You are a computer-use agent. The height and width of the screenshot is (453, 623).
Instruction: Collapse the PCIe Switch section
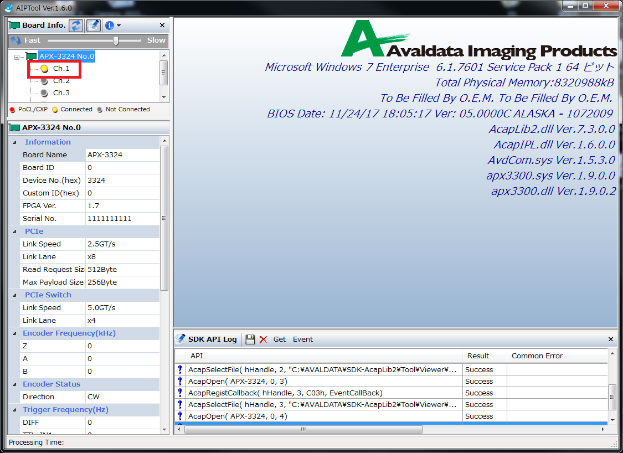point(15,295)
